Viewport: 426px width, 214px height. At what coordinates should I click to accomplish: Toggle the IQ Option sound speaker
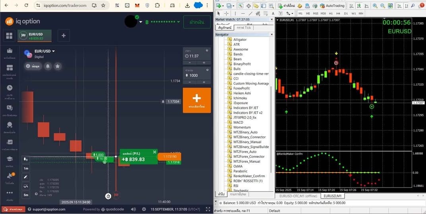pos(133,209)
